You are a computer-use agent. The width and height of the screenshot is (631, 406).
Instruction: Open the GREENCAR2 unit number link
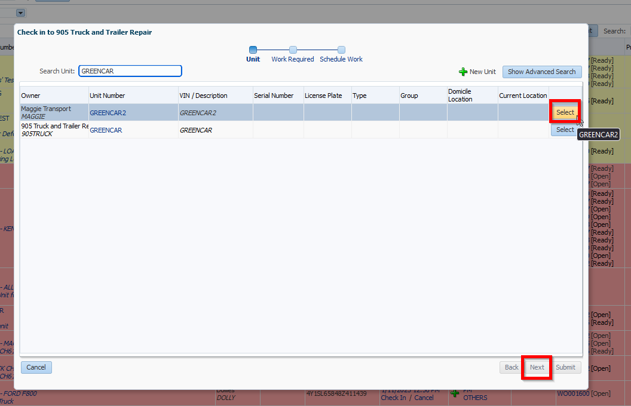108,113
